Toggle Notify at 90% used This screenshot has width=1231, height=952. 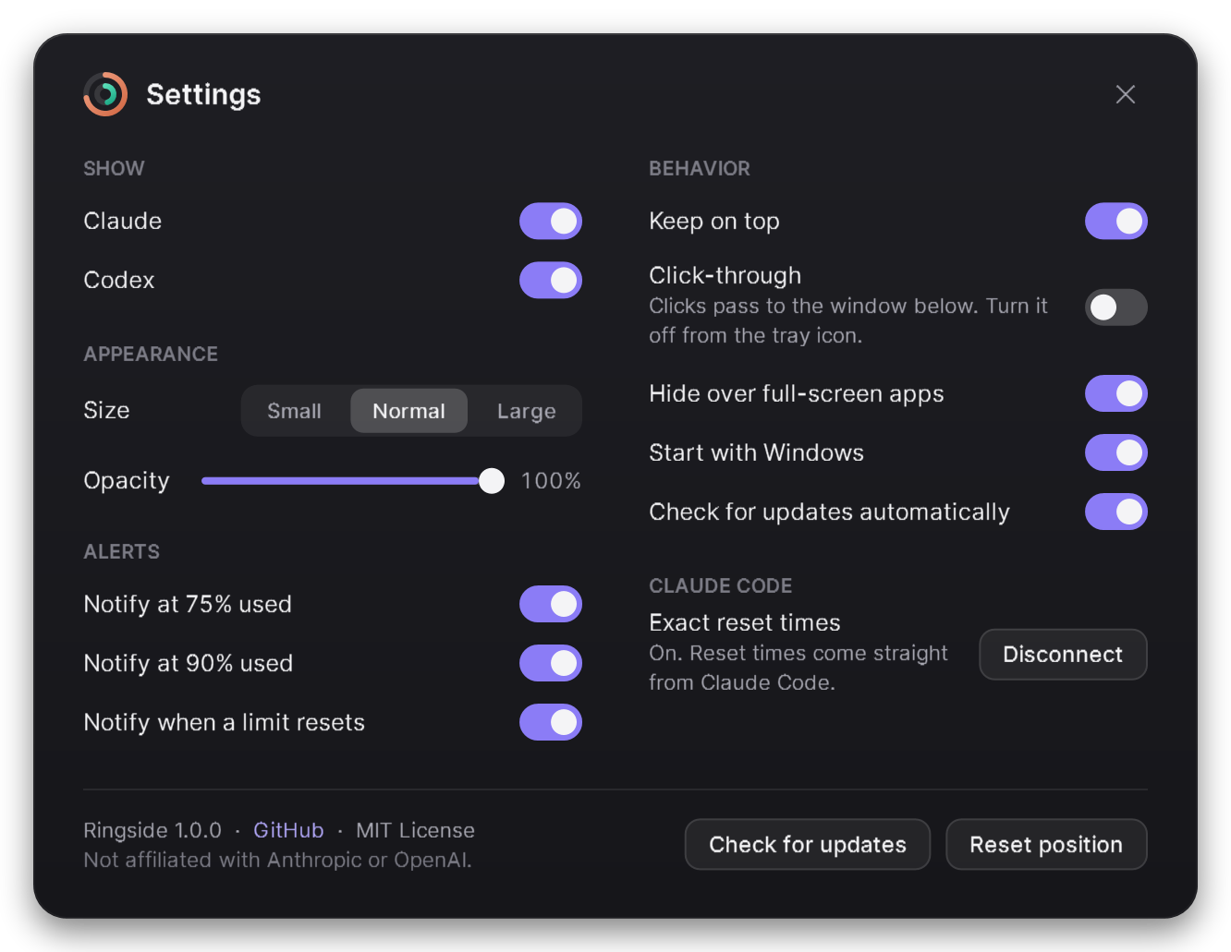tap(551, 664)
